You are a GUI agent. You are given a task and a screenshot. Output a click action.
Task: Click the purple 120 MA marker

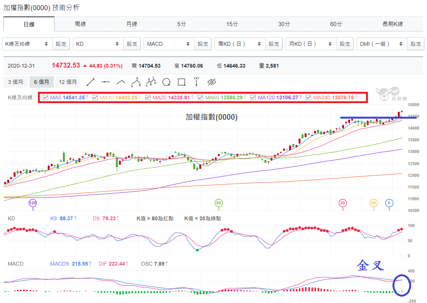tap(33, 203)
